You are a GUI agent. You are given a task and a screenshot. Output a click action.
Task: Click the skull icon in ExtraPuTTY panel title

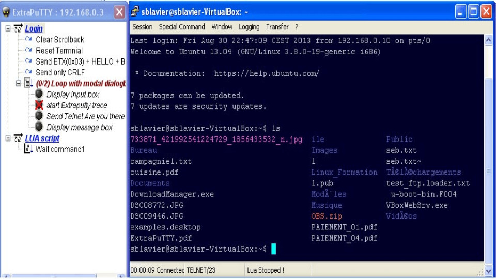(x=6, y=12)
